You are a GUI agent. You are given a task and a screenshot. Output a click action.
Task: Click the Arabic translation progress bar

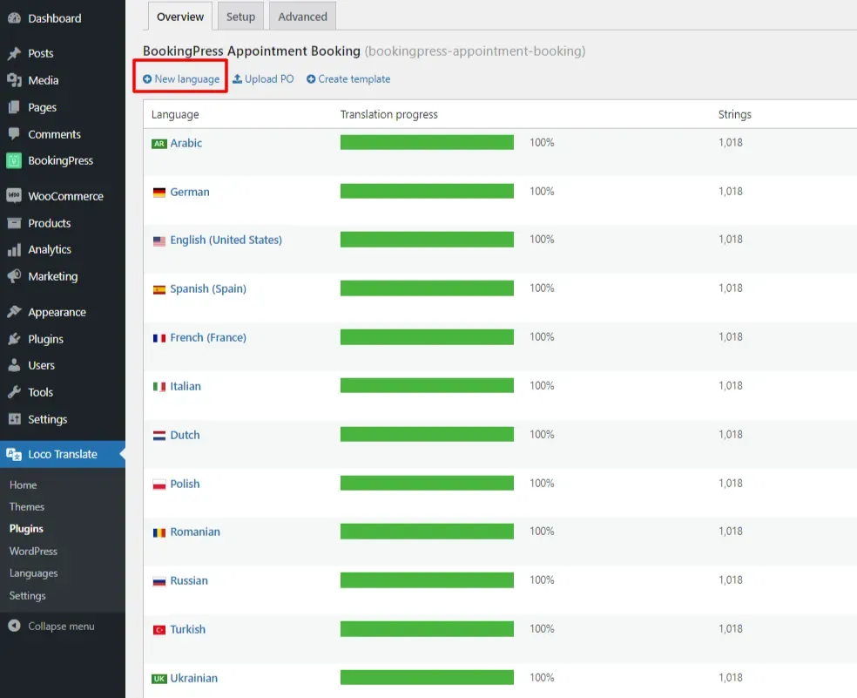click(427, 142)
